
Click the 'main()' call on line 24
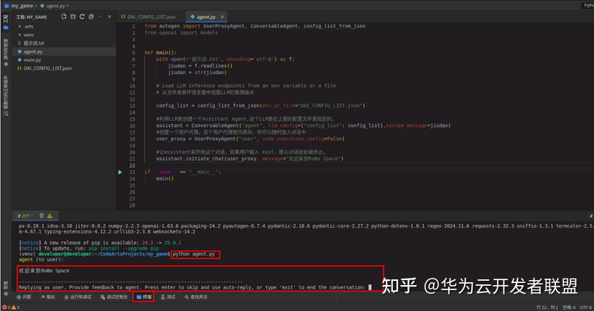point(164,178)
